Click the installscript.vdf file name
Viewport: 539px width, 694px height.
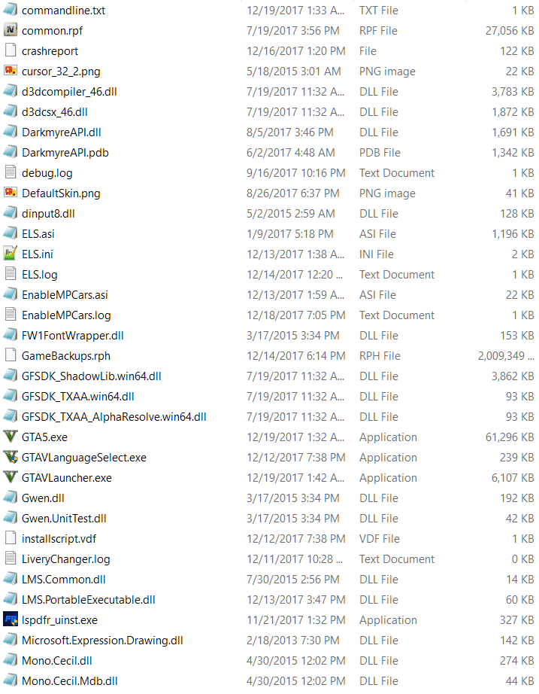pyautogui.click(x=59, y=539)
